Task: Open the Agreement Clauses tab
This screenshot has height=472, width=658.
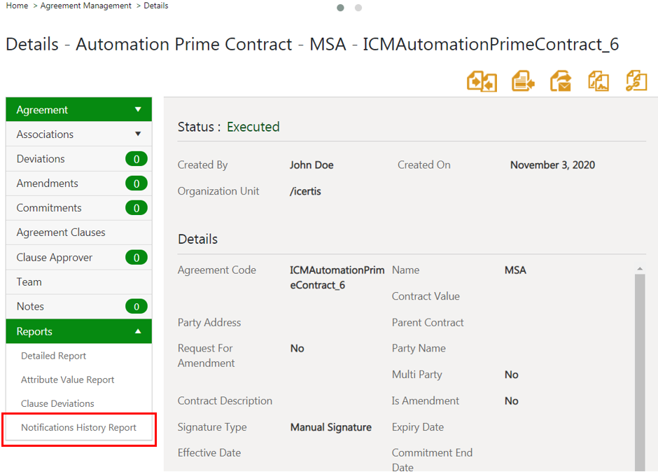Action: pyautogui.click(x=79, y=232)
